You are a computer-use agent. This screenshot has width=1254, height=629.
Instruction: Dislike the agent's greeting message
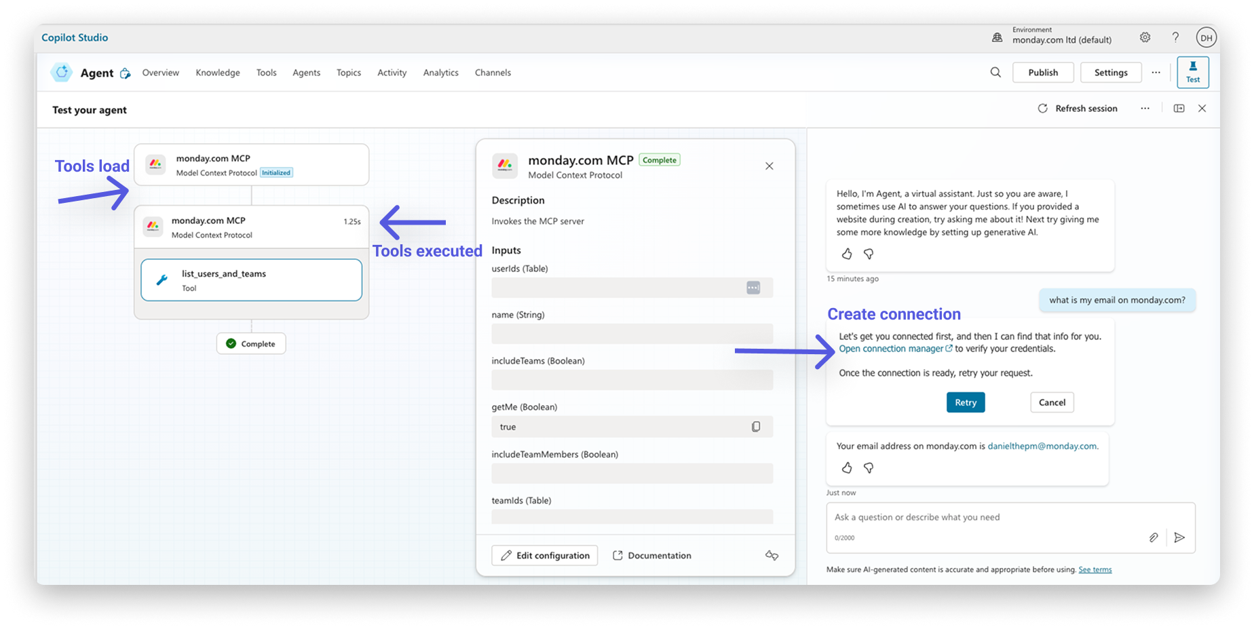pos(869,254)
